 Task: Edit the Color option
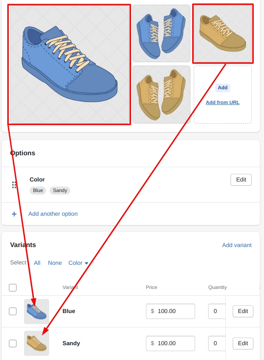point(241,180)
